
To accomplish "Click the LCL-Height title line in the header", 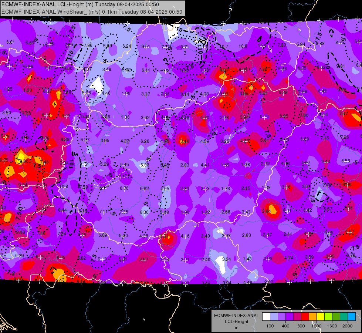I will pos(80,4).
